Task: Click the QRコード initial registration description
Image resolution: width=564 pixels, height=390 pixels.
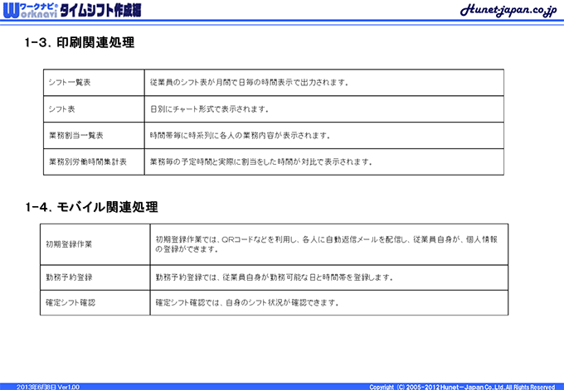Action: tap(326, 244)
